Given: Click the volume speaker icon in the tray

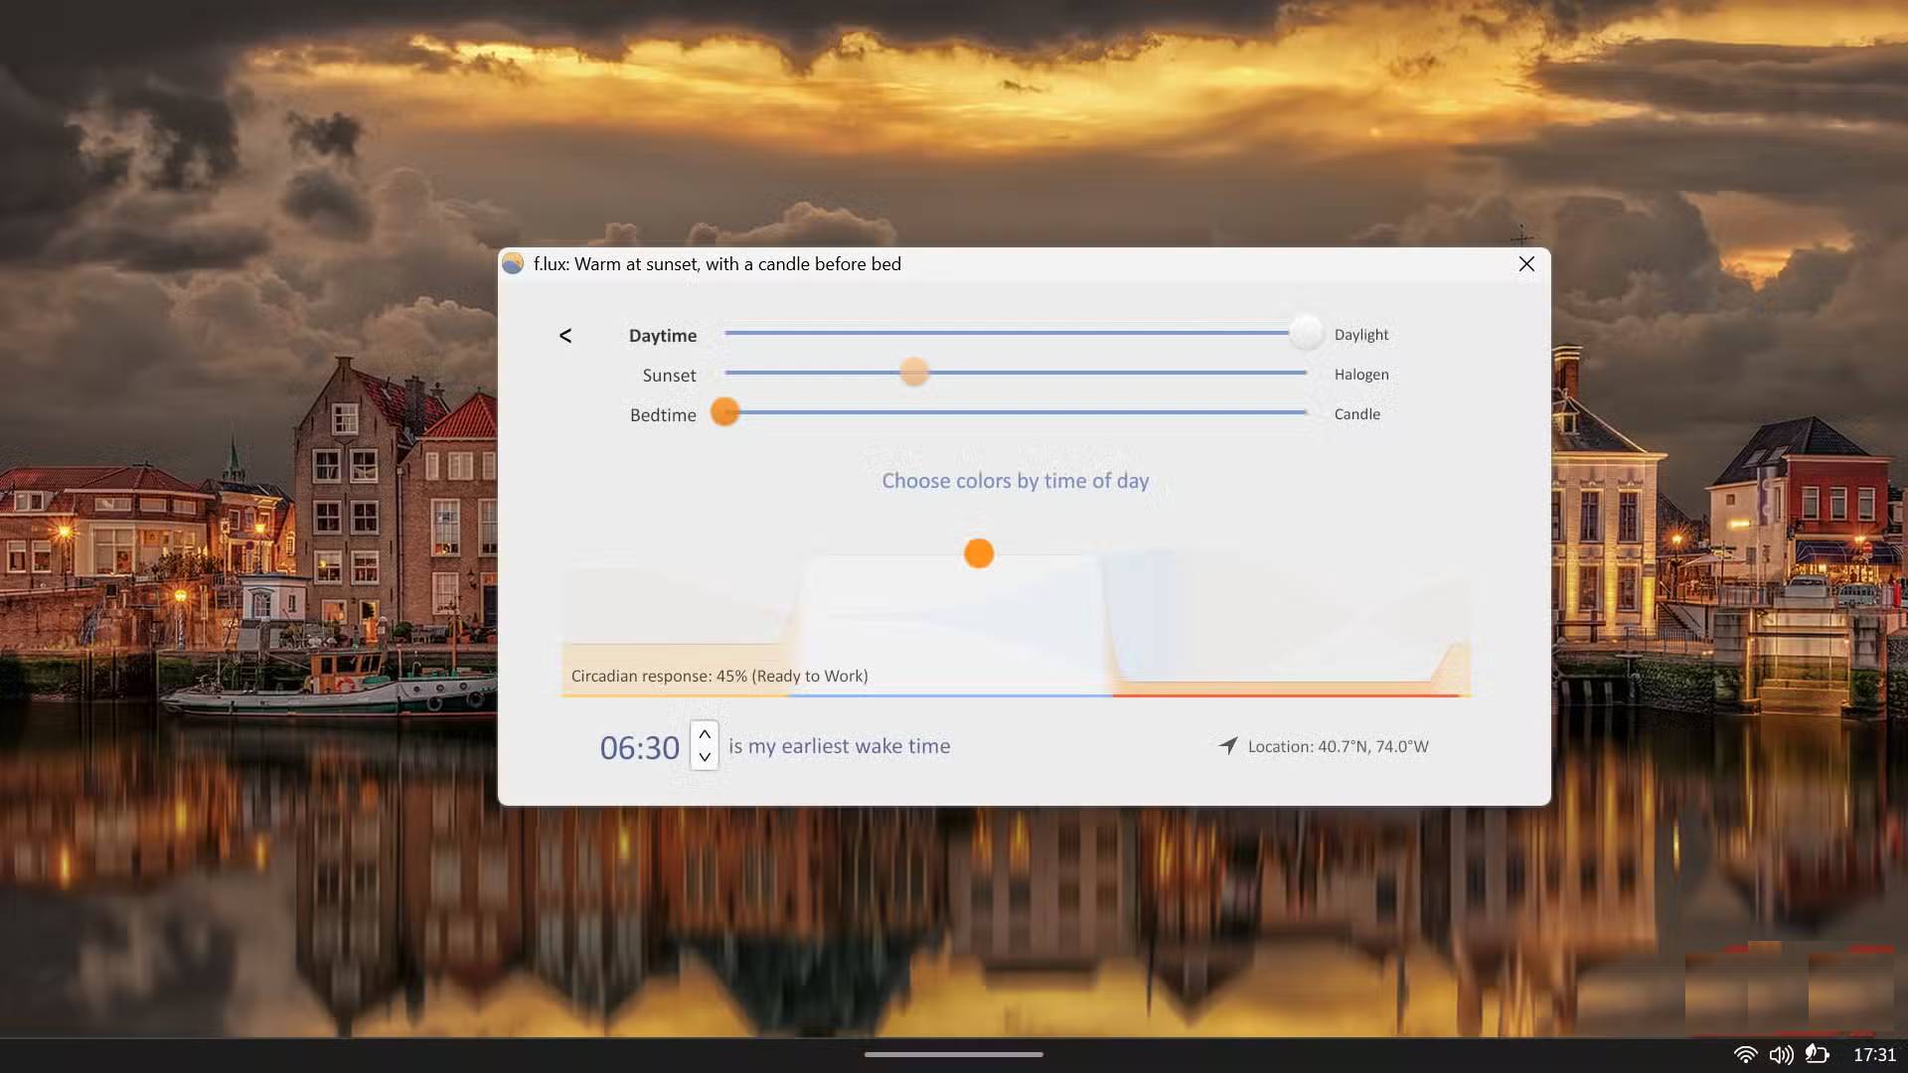Looking at the screenshot, I should coord(1781,1055).
